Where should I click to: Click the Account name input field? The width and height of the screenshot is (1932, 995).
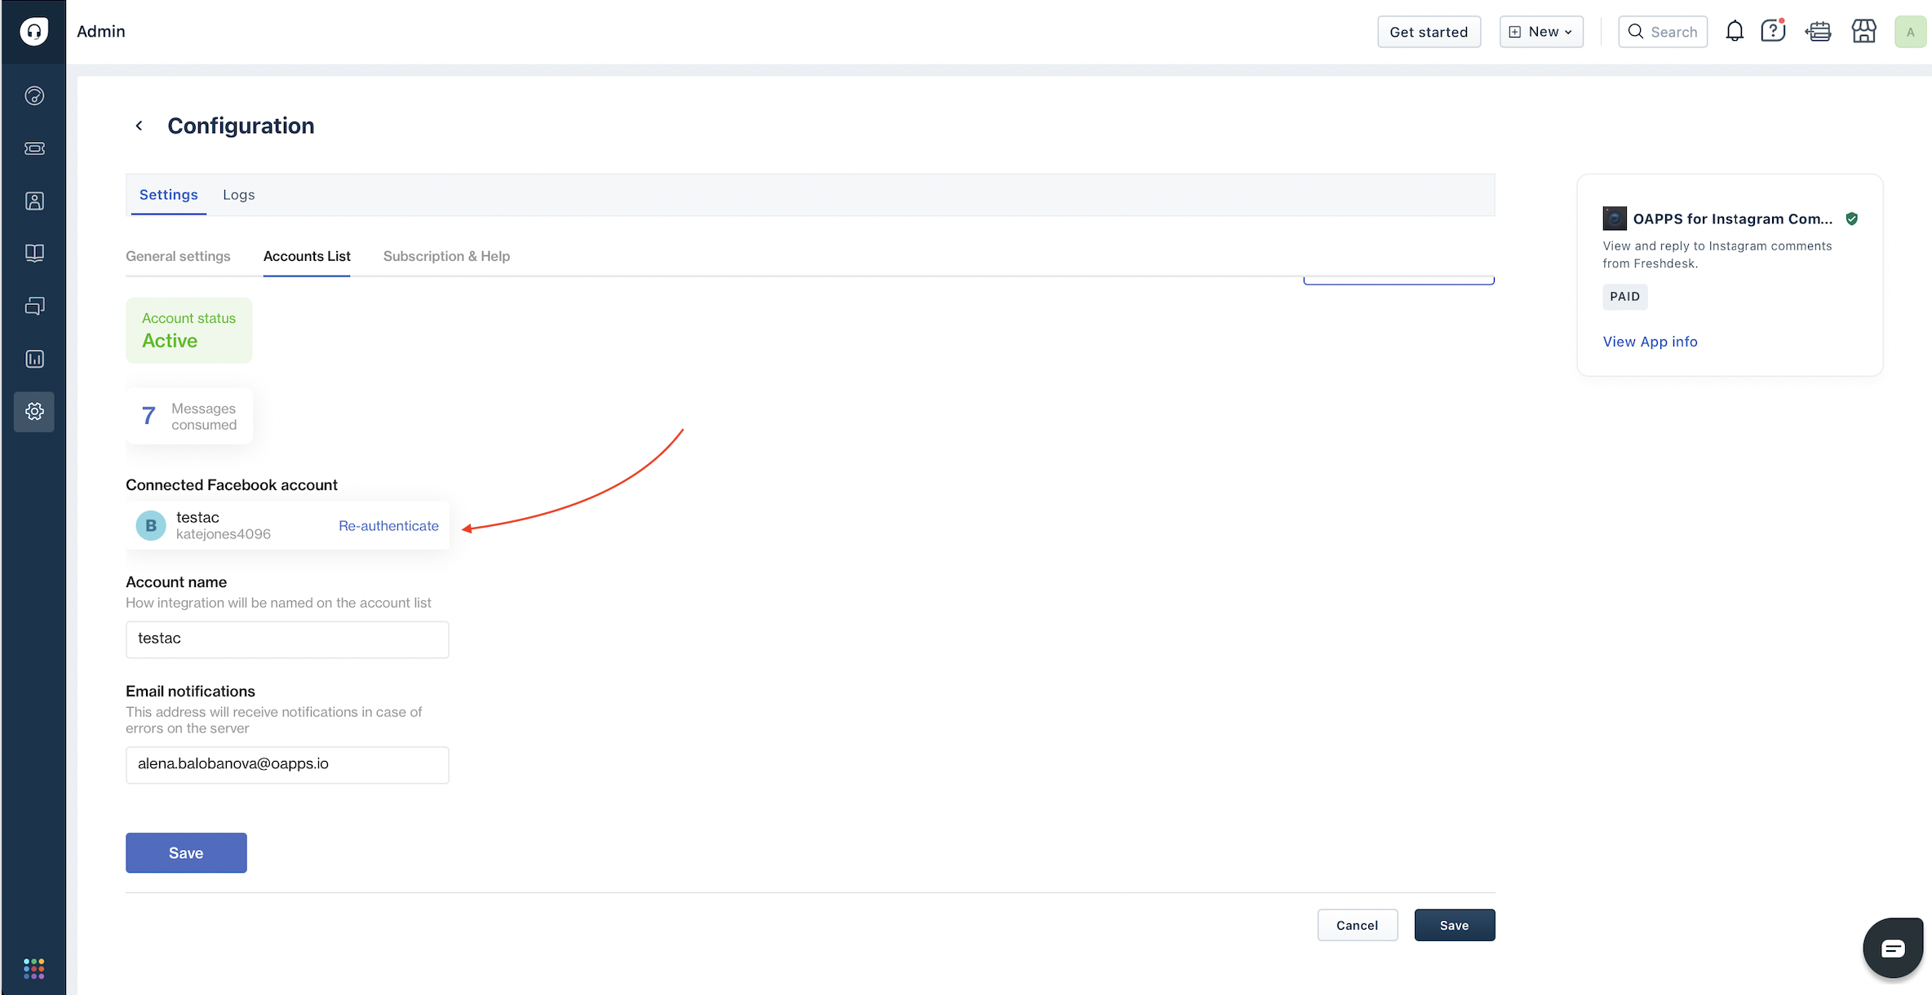click(x=287, y=639)
